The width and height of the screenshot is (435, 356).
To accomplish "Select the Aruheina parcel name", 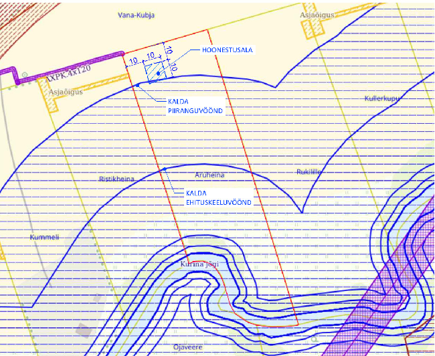I will [209, 175].
